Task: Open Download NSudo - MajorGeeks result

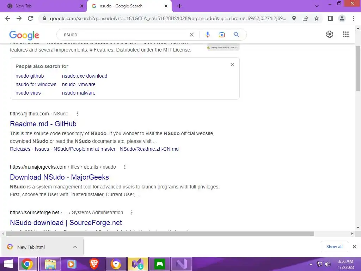Action: (59, 177)
